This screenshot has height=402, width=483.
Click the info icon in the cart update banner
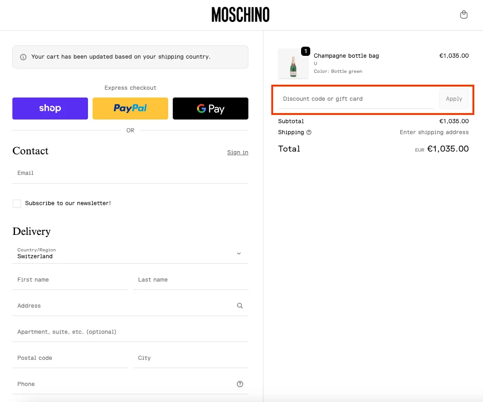click(x=22, y=56)
